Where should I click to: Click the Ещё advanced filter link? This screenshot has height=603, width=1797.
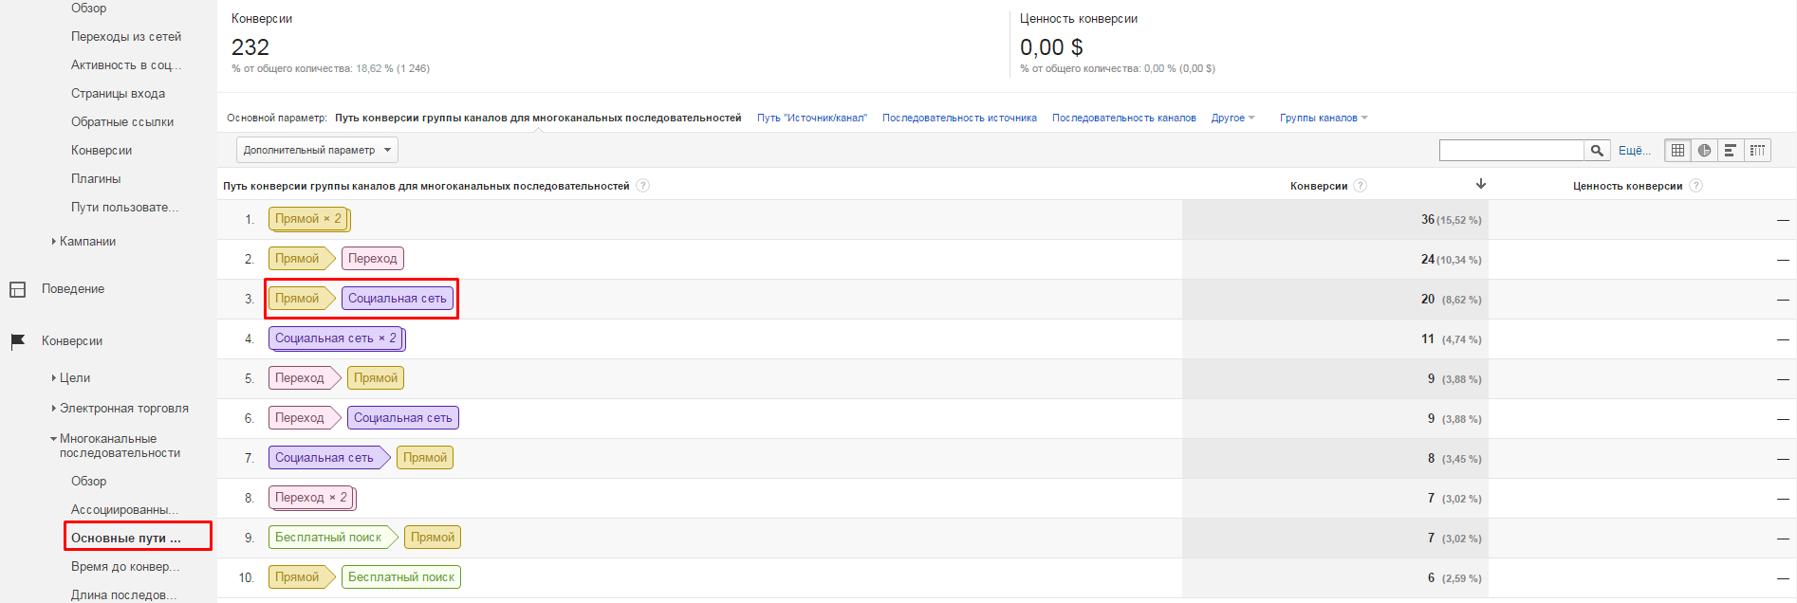pyautogui.click(x=1634, y=150)
